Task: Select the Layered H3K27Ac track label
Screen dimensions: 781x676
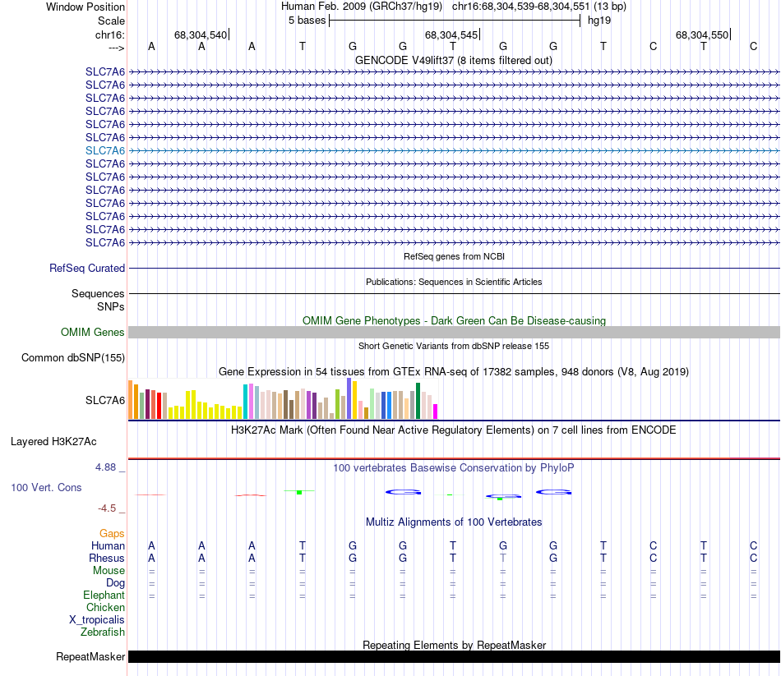Action: click(53, 442)
